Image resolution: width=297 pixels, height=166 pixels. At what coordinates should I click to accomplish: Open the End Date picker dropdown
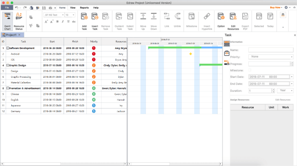point(291,84)
